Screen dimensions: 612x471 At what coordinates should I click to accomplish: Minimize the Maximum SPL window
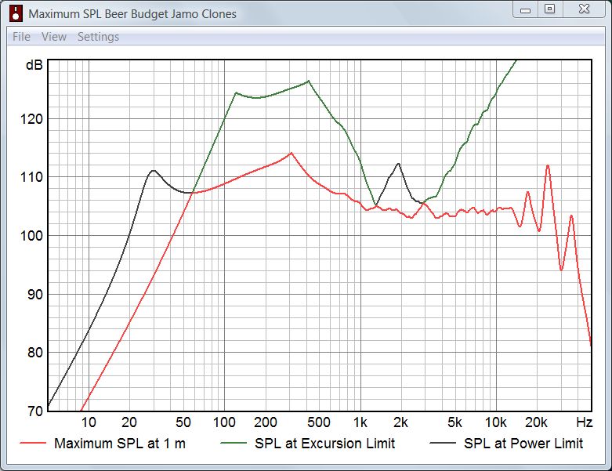pyautogui.click(x=525, y=9)
